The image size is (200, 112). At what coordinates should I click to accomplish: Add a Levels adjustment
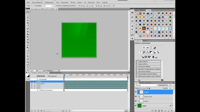147,48
